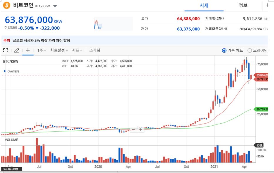
Task: Click the 609,434,191,584 trade amount value
Action: (251, 29)
